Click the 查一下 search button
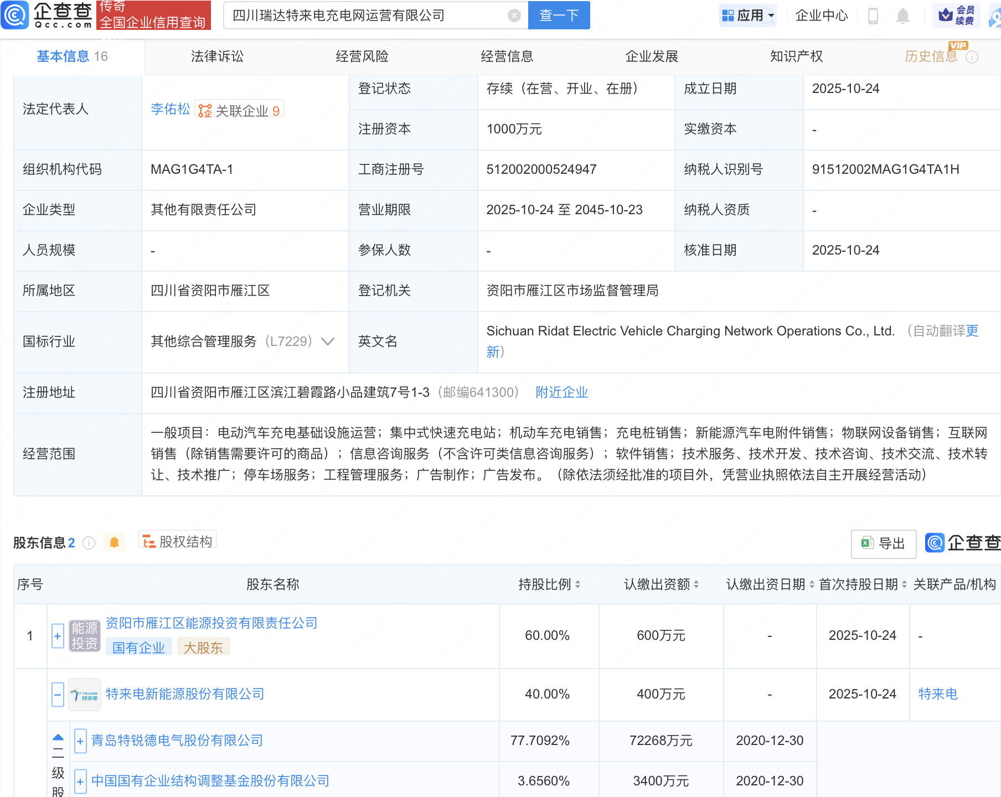1001x797 pixels. 559,15
